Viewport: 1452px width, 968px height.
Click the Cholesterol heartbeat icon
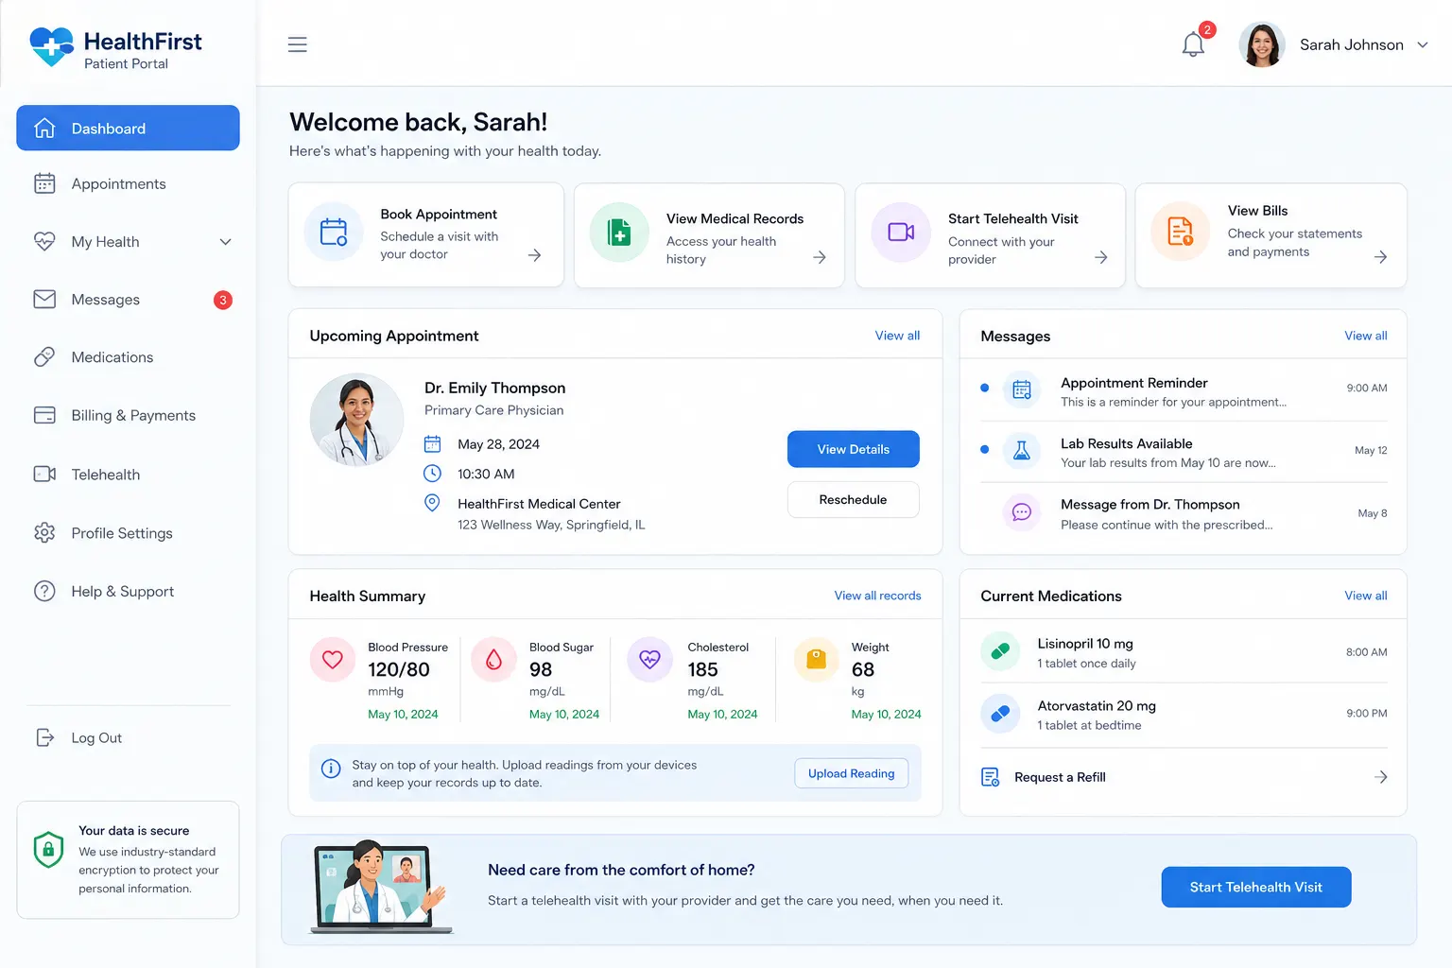click(x=649, y=660)
